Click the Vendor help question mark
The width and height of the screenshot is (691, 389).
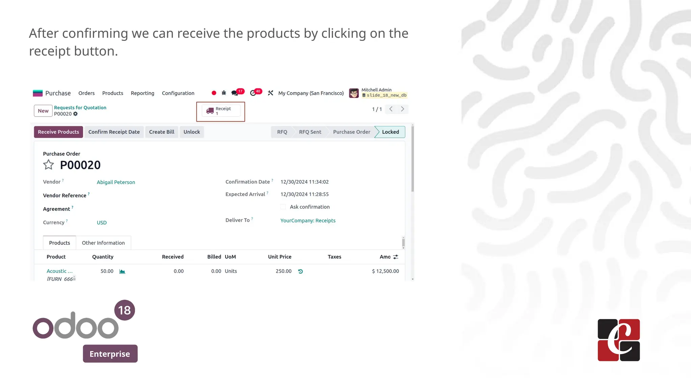click(x=63, y=180)
